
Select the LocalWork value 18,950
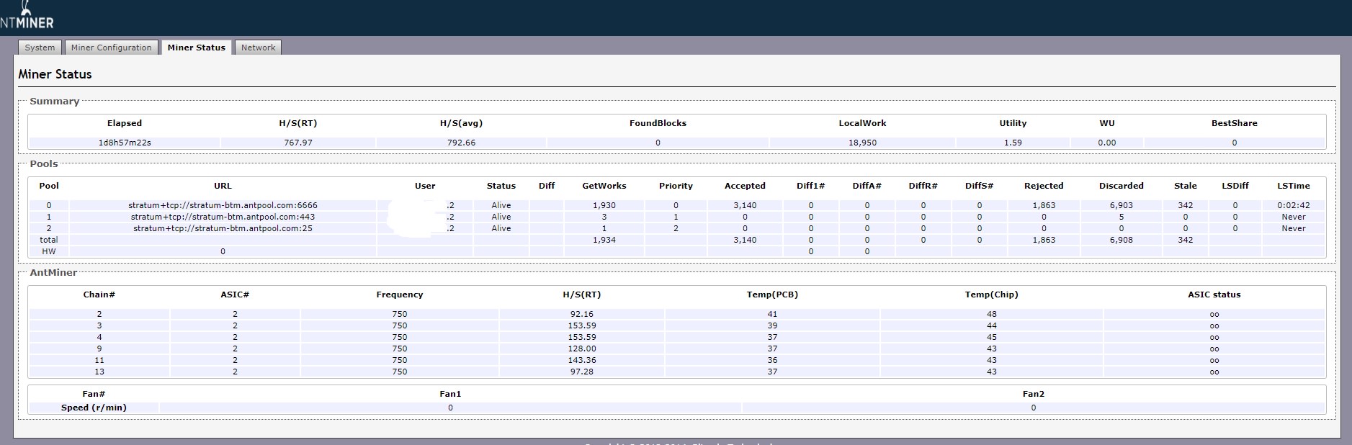click(862, 143)
